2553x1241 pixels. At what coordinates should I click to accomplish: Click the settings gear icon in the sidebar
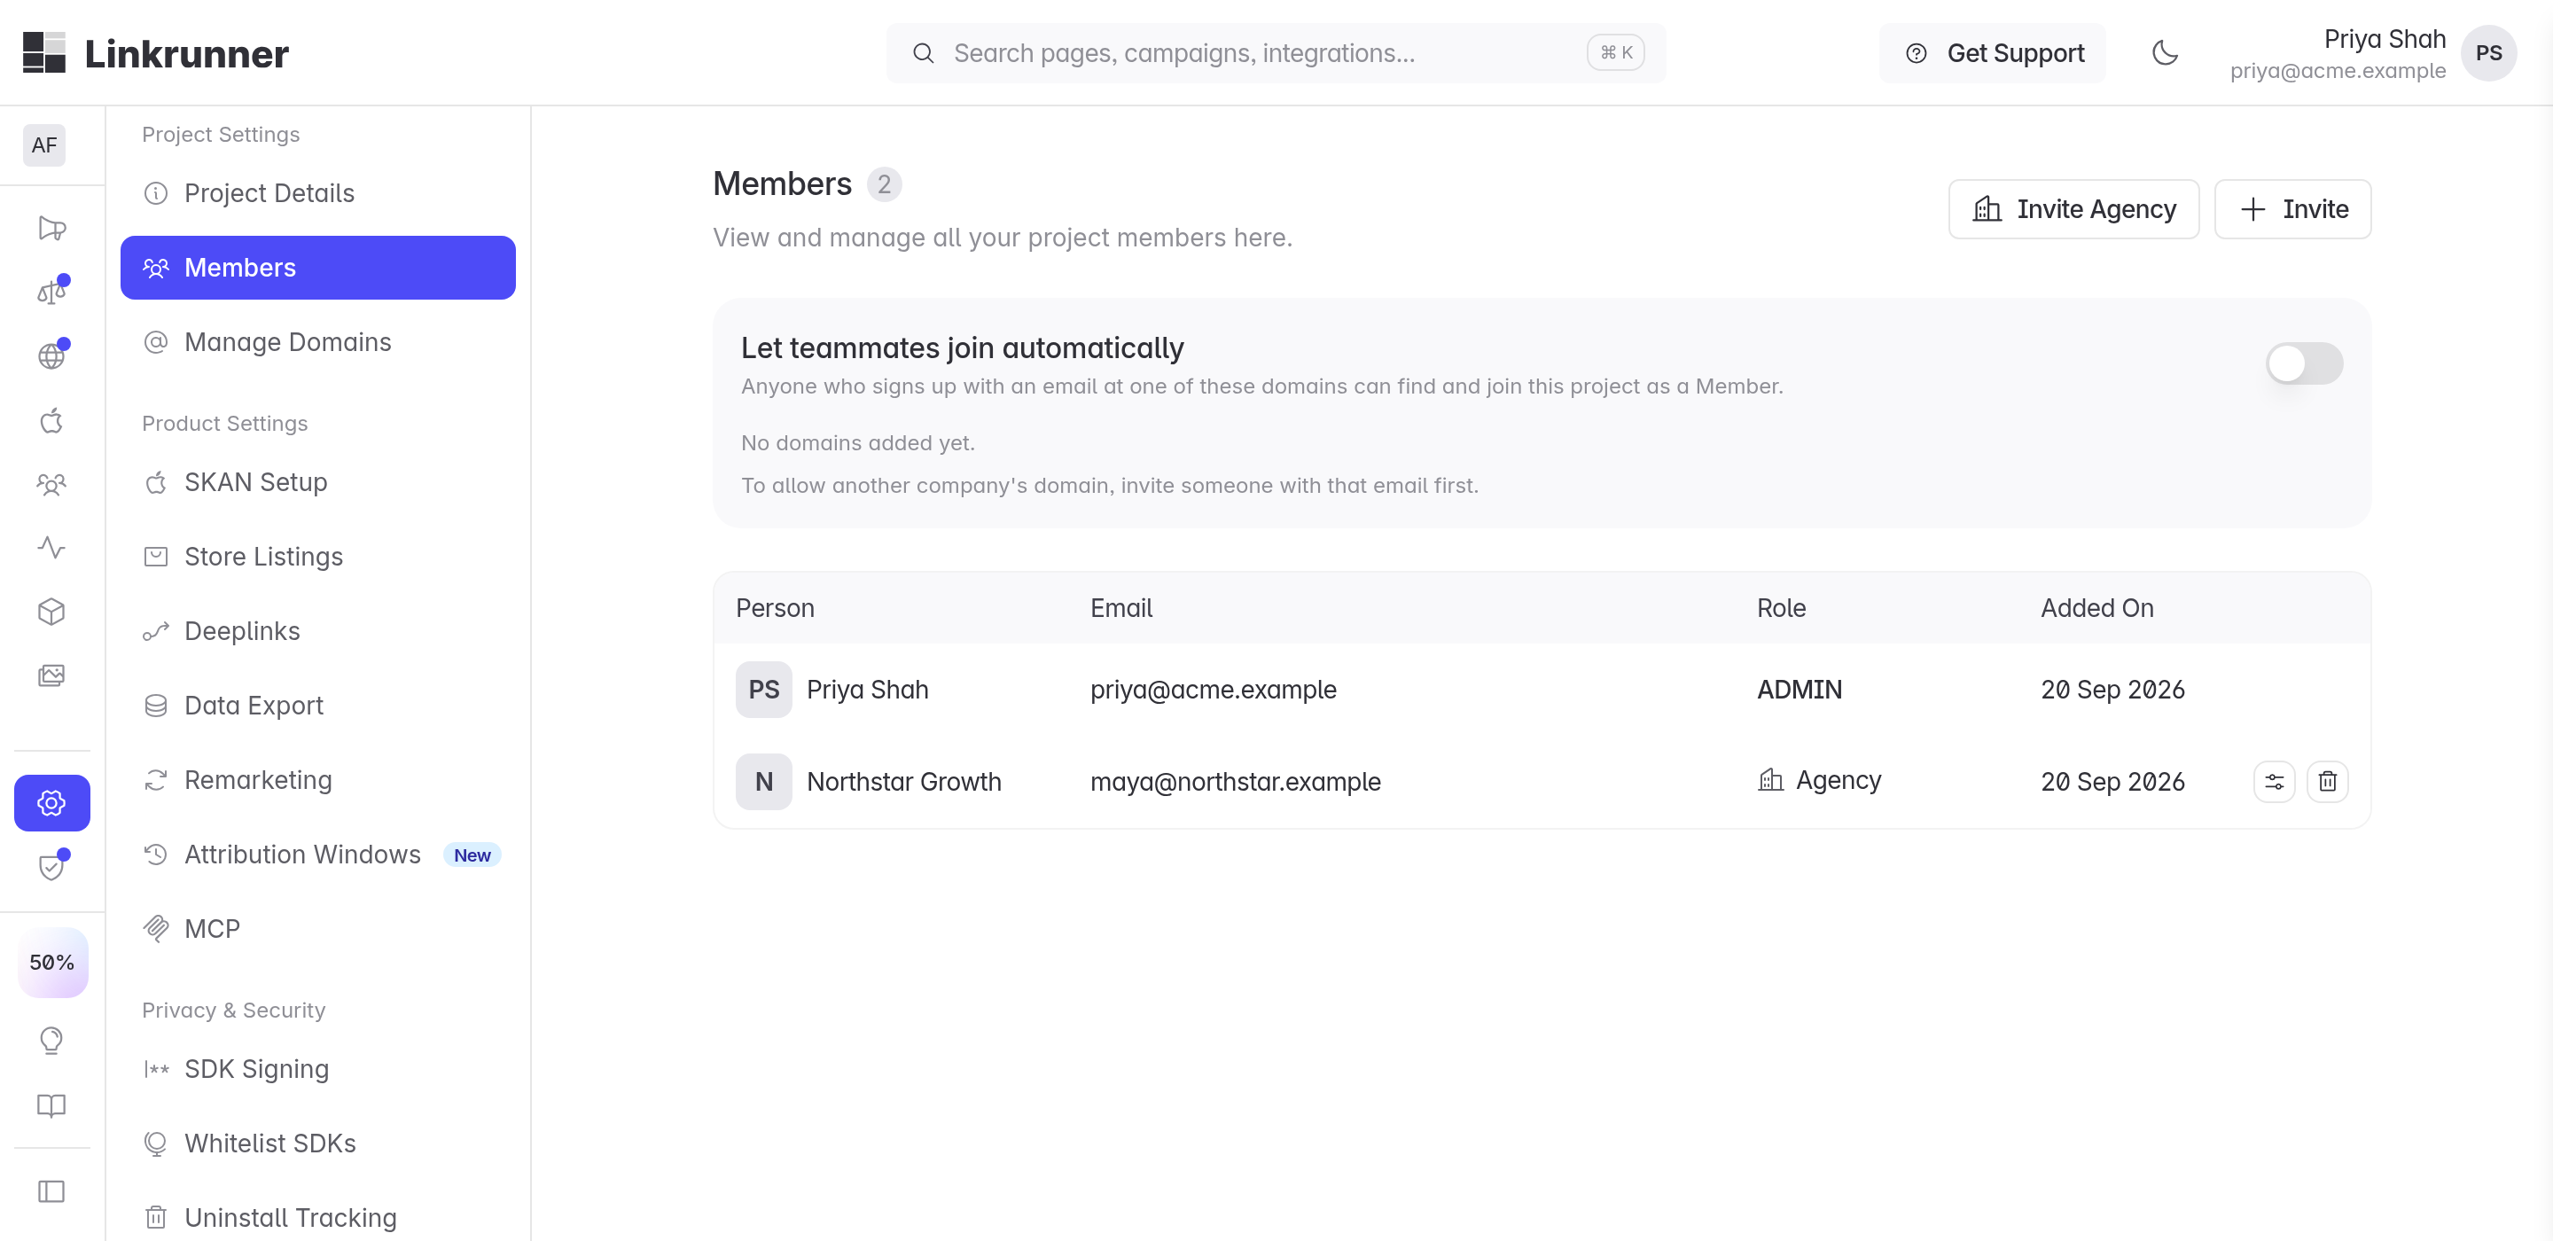click(x=51, y=802)
